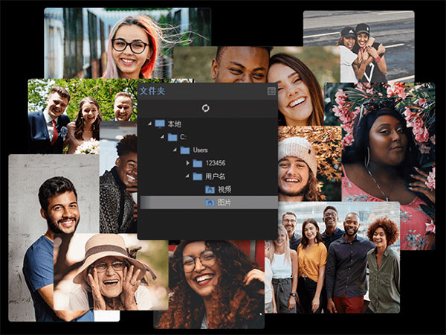Open photo of man in patterned jacket
Image resolution: width=446 pixels, height=335 pixels.
click(x=118, y=176)
